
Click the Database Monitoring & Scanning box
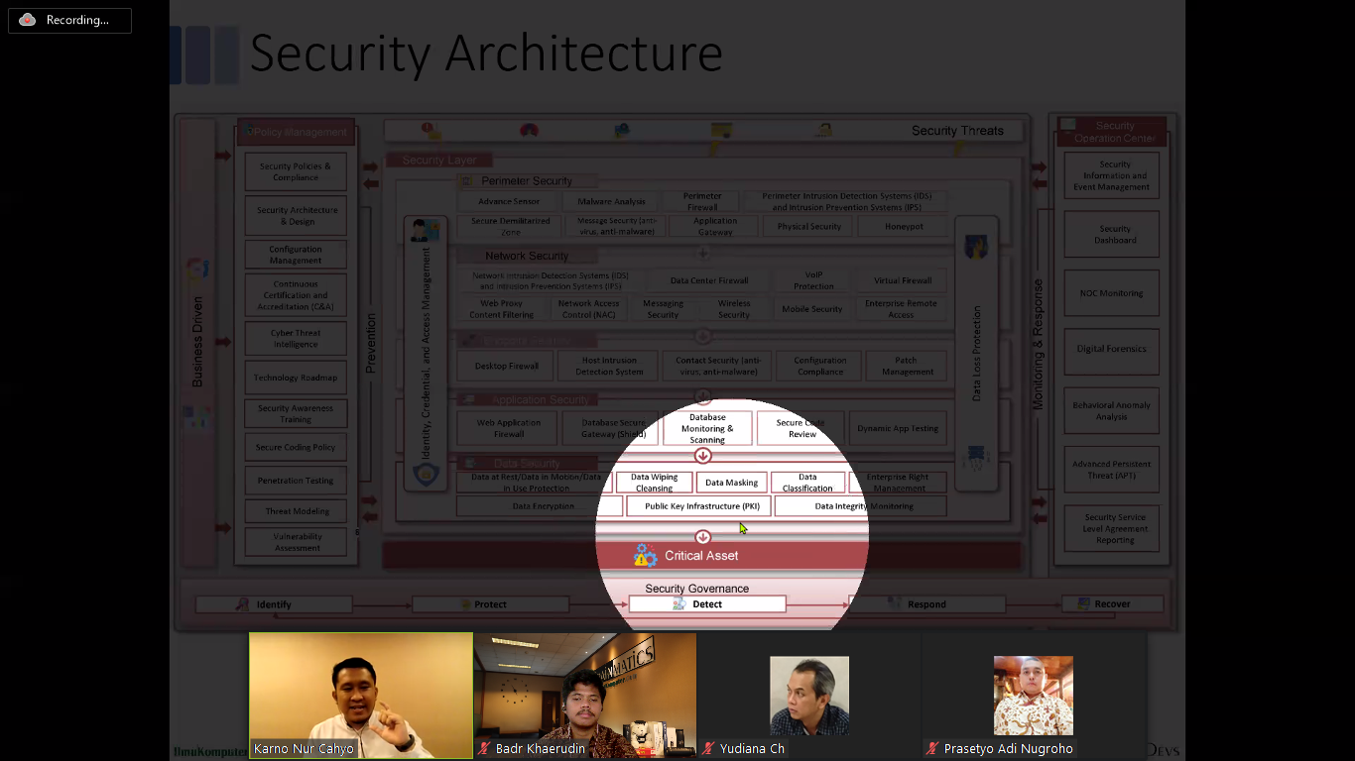click(707, 428)
